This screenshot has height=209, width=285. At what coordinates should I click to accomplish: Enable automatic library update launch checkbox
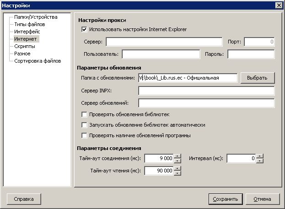[84, 125]
